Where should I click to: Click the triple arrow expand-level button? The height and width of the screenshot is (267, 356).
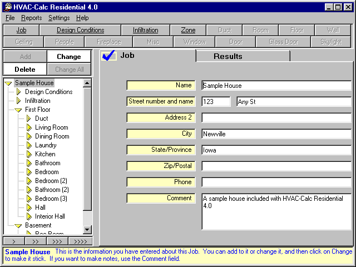click(x=57, y=241)
